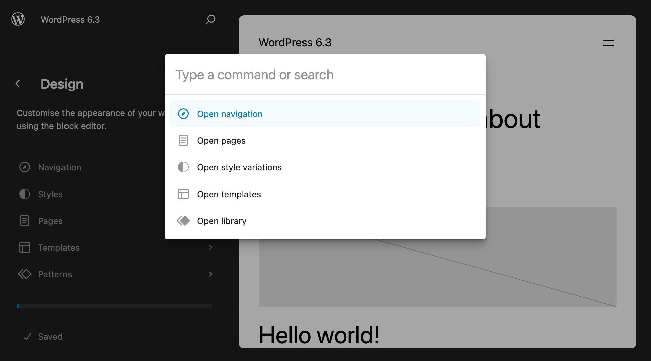Screen dimensions: 651x361
Task: Click the loading progress bar
Action: point(115,305)
